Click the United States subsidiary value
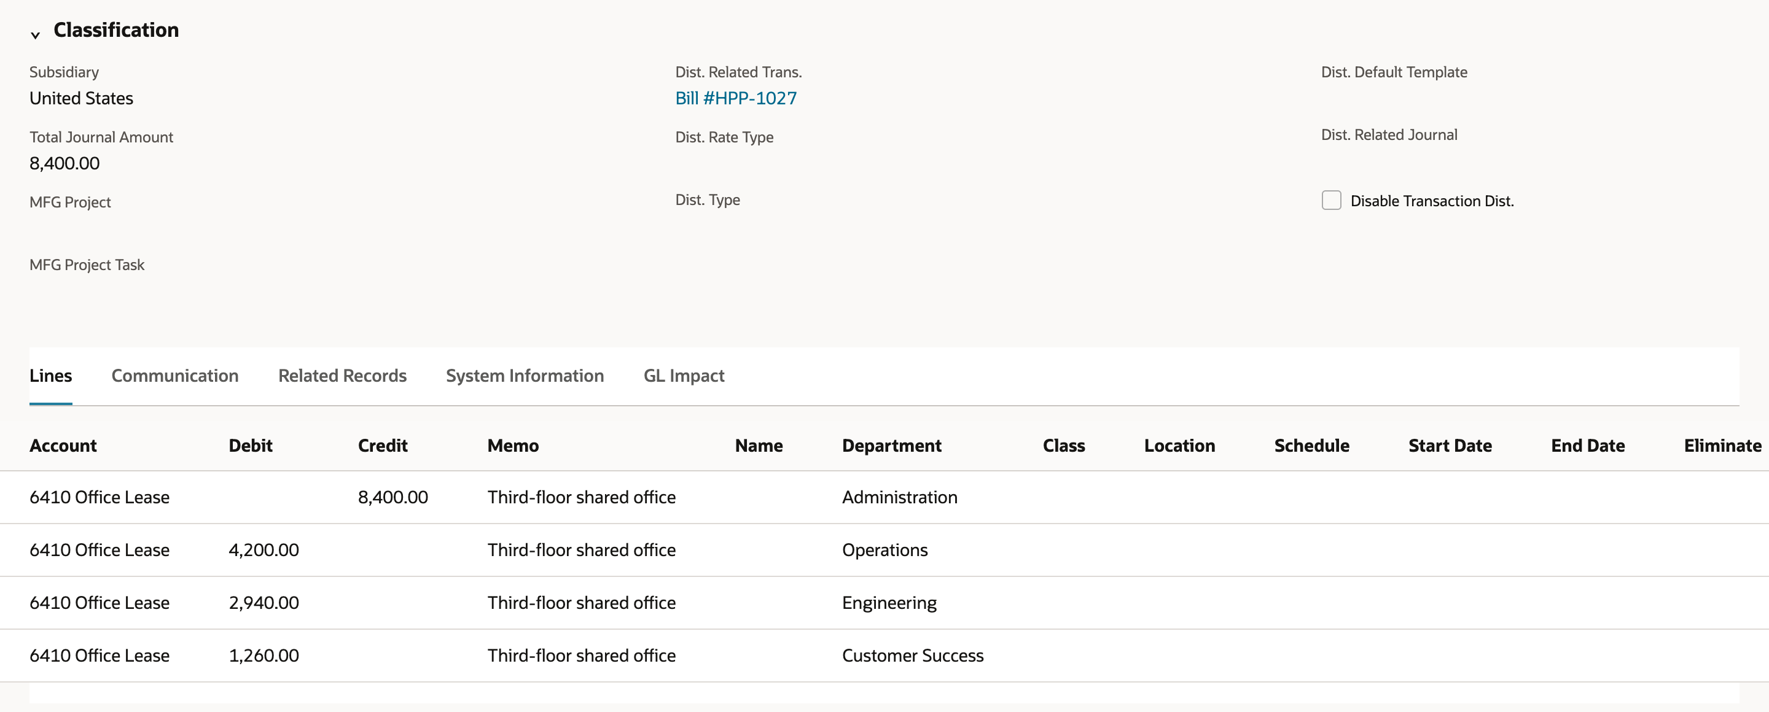Viewport: 1769px width, 712px height. click(x=81, y=98)
